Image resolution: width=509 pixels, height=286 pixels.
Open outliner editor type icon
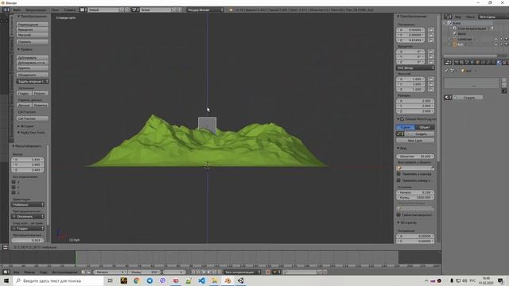pos(448,17)
